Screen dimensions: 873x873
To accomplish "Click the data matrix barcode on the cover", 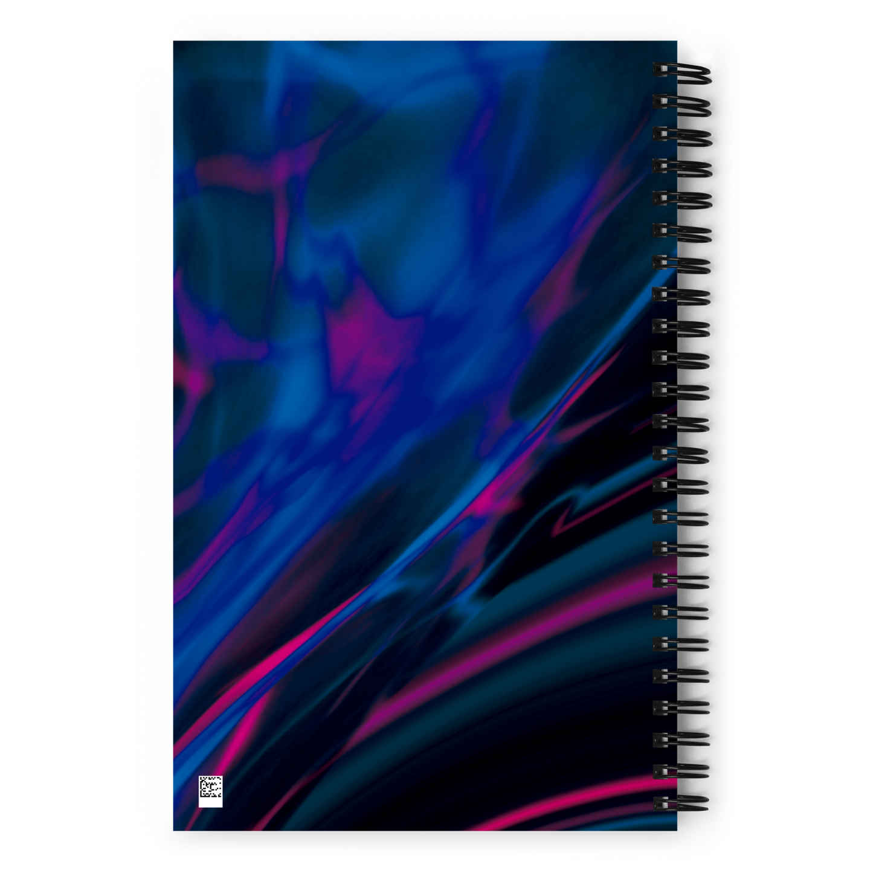I will pos(210,786).
